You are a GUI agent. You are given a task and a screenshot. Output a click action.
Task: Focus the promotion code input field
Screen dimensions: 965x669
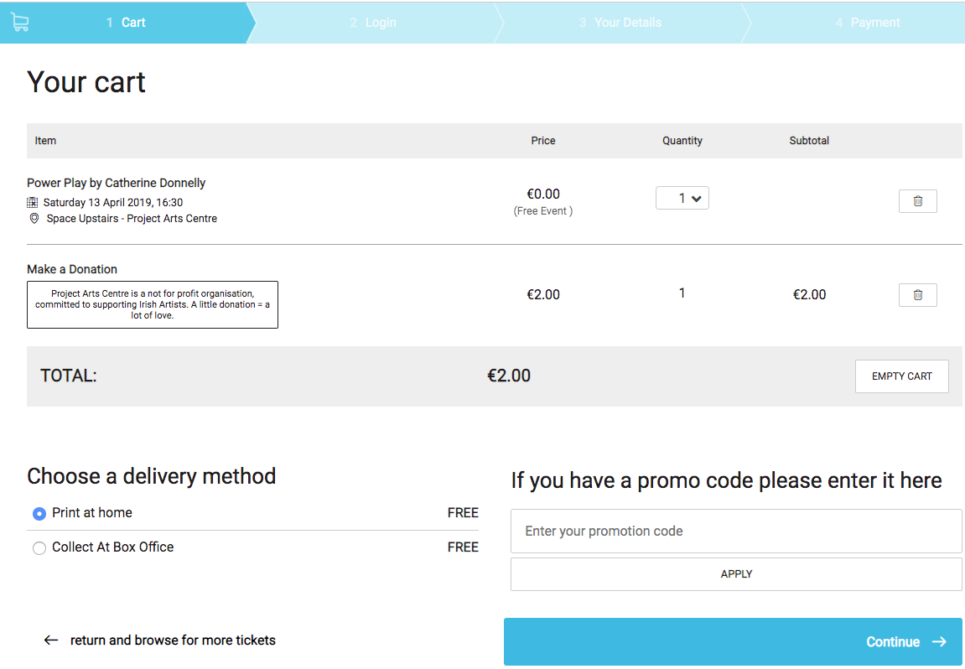(x=736, y=532)
